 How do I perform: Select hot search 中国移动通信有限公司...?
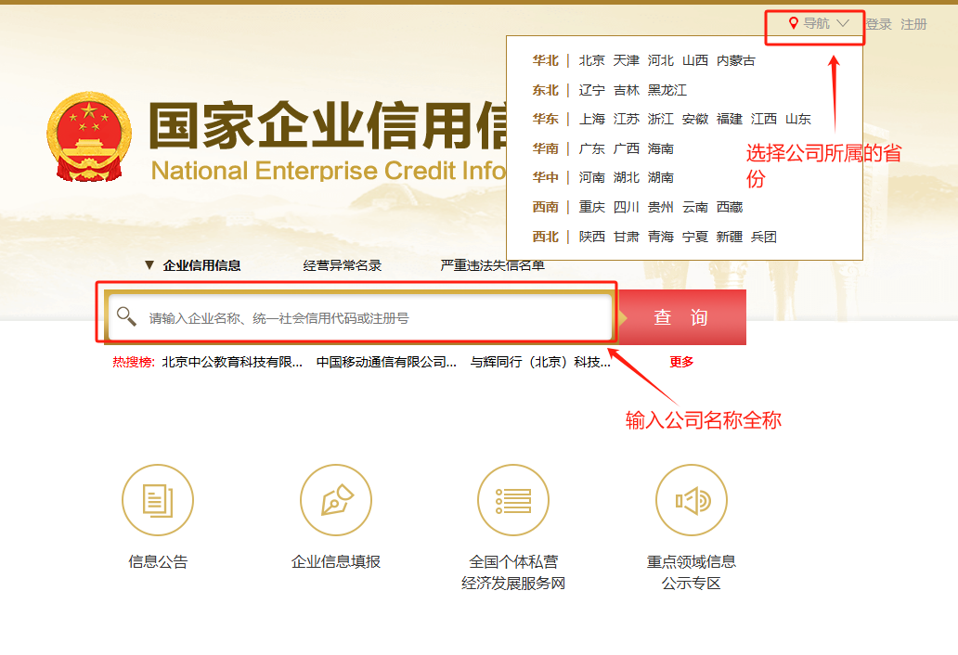click(386, 362)
